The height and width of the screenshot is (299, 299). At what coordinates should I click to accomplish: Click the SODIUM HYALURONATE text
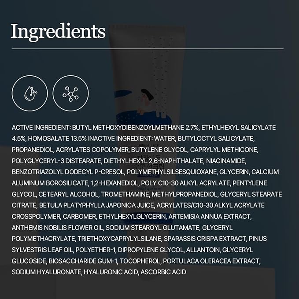pyautogui.click(x=46, y=272)
